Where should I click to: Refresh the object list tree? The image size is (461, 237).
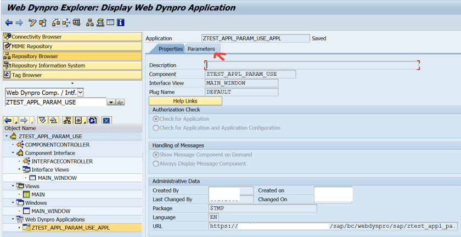pyautogui.click(x=93, y=120)
